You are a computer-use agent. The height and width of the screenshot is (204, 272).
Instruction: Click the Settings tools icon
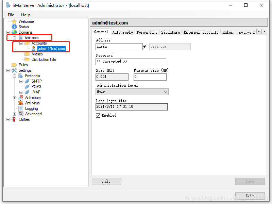14,70
